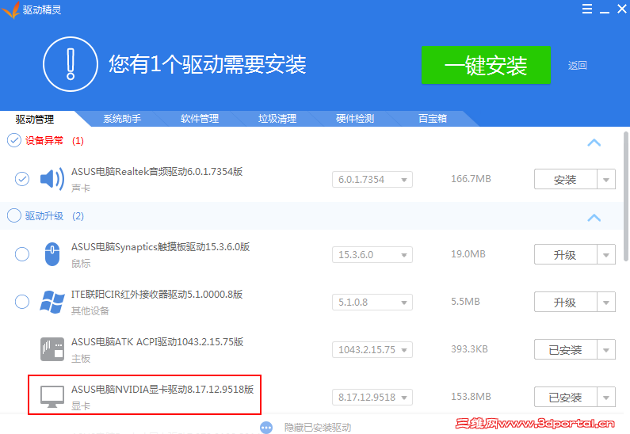Click the mouse icon for Synaptics touchpad driver
Viewport: 630px width, 434px height.
coord(52,254)
